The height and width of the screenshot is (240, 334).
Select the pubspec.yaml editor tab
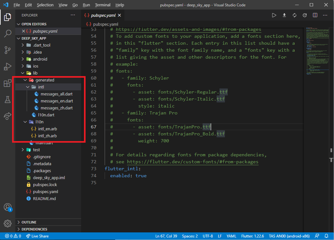[x=103, y=15]
